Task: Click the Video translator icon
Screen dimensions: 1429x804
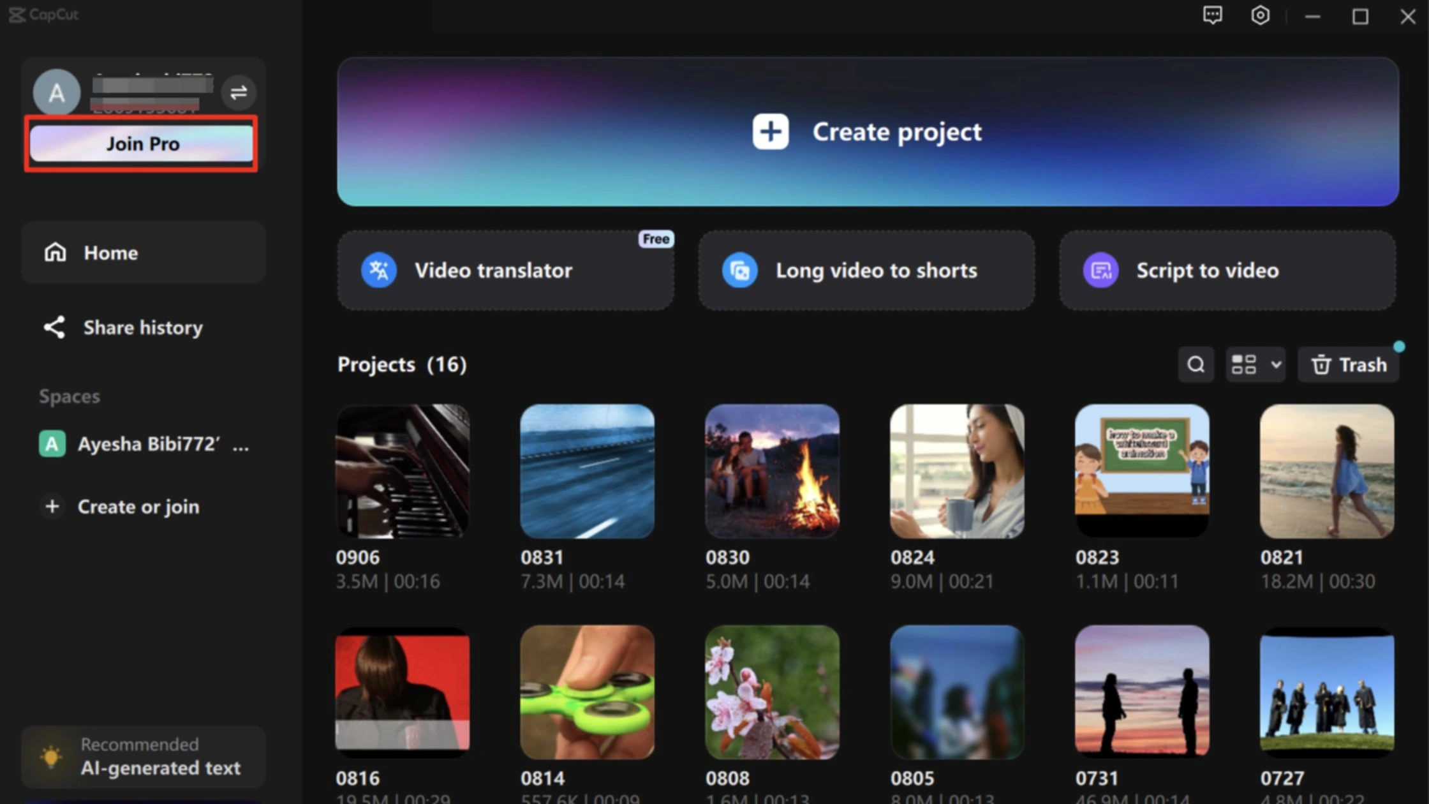Action: point(379,271)
